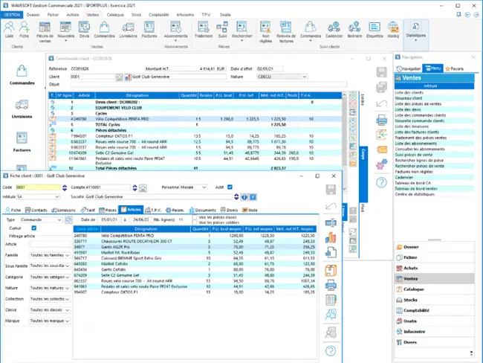Open the Intitulé SA dropdown

[x=57, y=197]
